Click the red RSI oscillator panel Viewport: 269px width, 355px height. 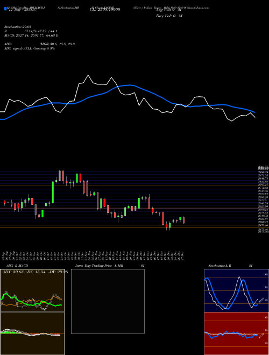pyautogui.click(x=236, y=333)
